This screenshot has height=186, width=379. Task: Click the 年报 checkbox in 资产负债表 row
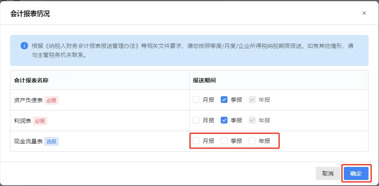[252, 100]
